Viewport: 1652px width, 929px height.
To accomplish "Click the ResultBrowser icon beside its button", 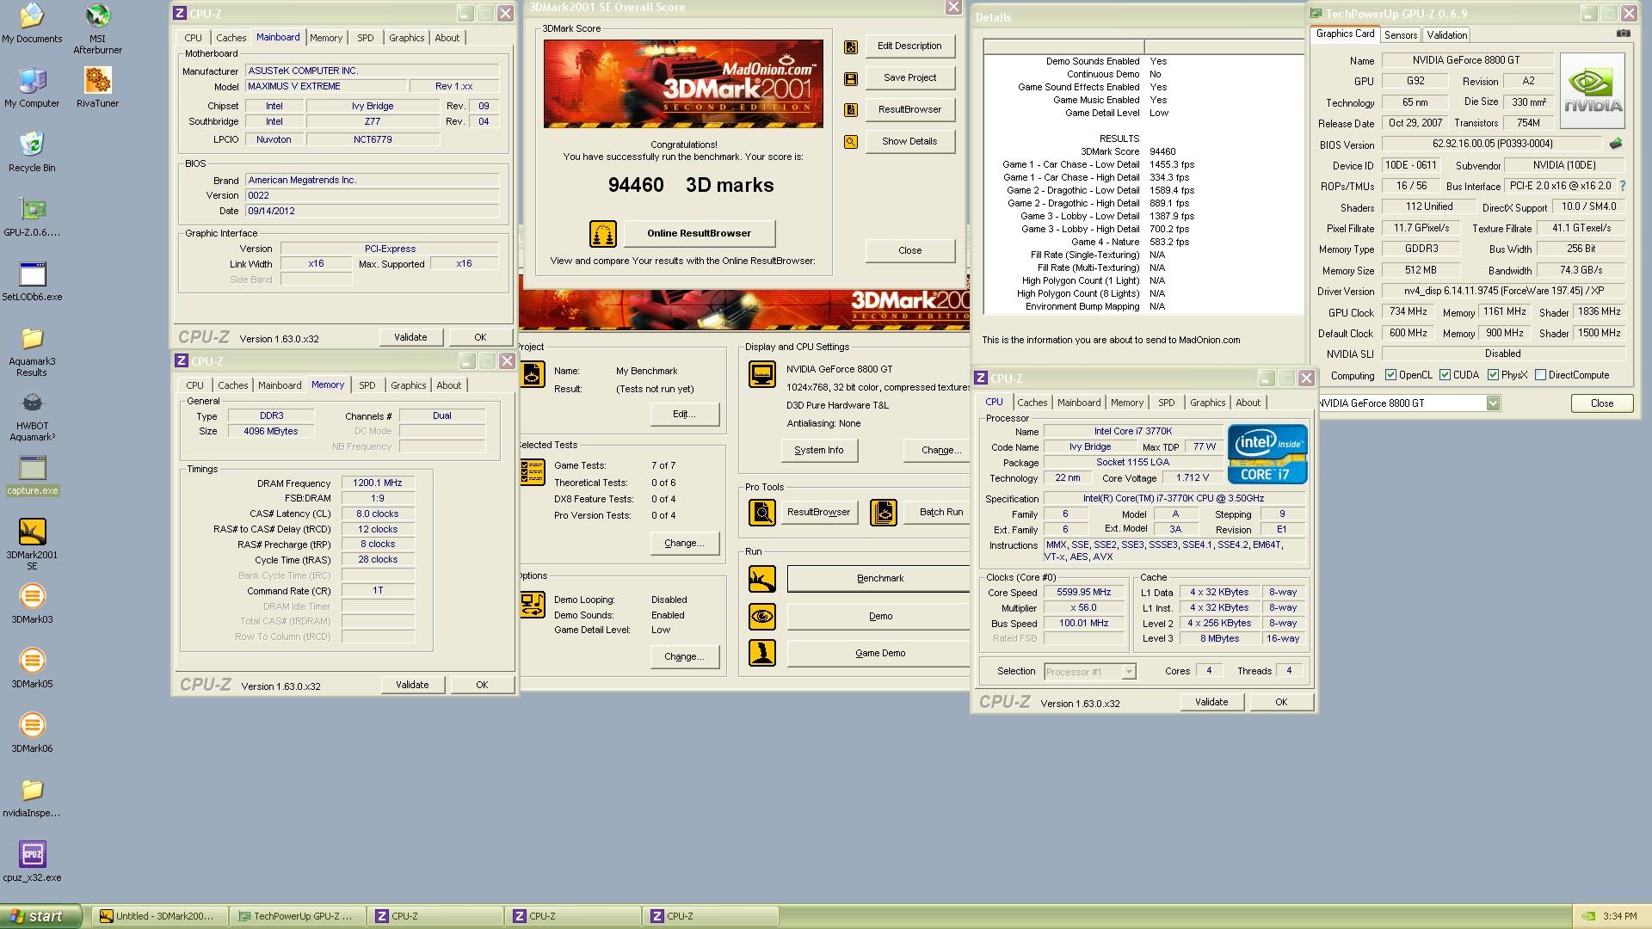I will point(850,110).
